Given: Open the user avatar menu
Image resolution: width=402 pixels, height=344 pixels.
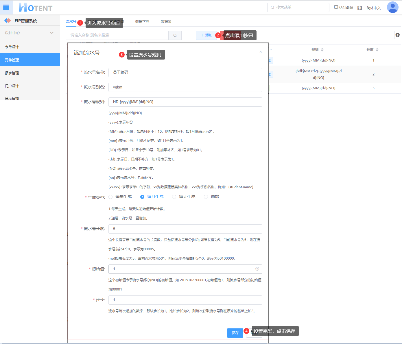Looking at the screenshot, I should [392, 8].
